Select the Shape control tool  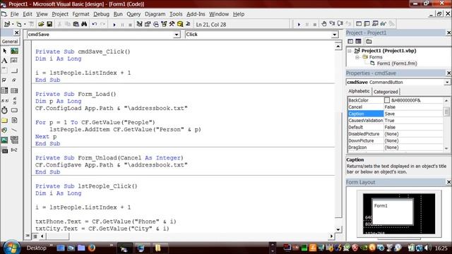click(5, 130)
